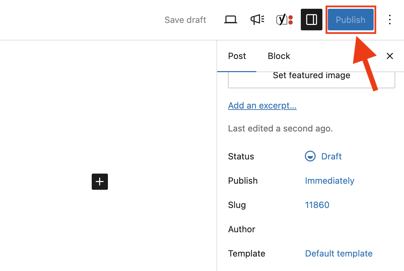Switch to the Block tab
The height and width of the screenshot is (271, 404).
[x=279, y=56]
